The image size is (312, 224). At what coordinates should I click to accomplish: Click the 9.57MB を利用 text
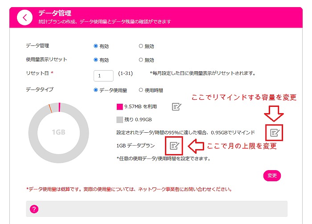(x=141, y=106)
